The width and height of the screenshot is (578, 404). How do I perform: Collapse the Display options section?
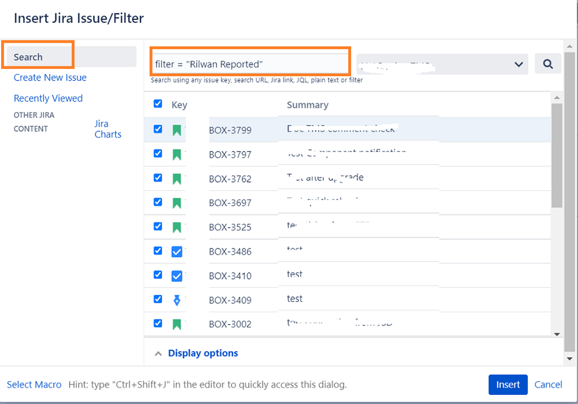point(203,353)
